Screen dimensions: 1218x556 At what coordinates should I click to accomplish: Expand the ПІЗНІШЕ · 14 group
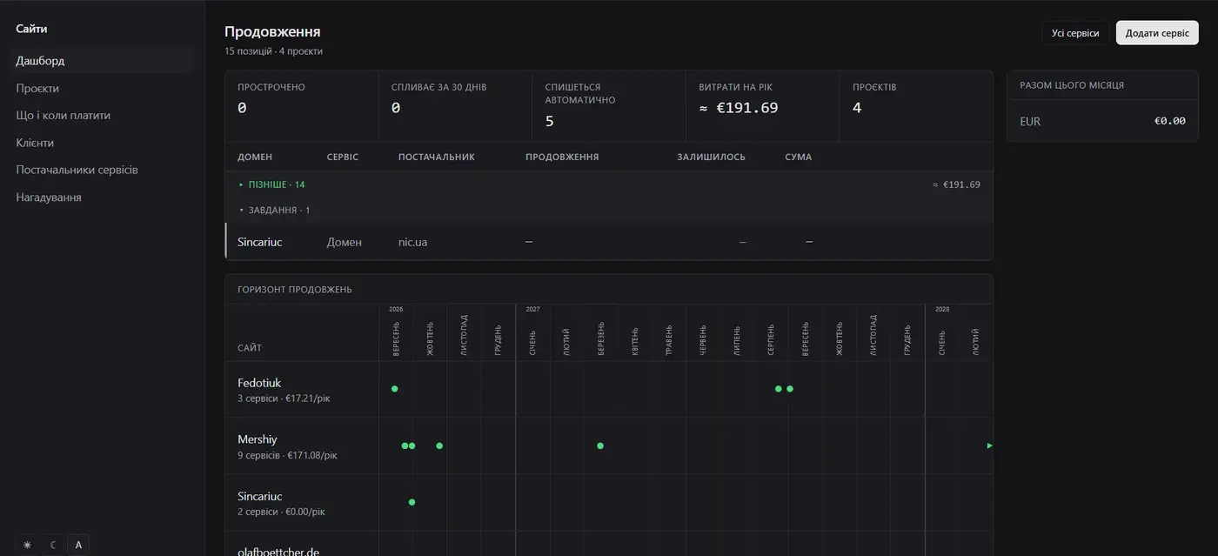(271, 184)
